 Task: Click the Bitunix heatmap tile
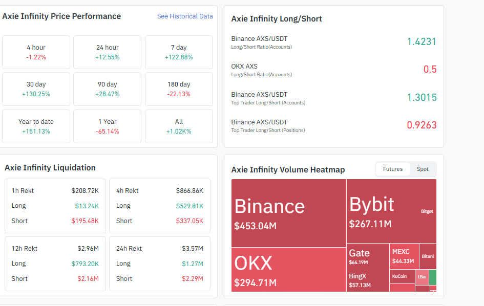click(x=428, y=256)
